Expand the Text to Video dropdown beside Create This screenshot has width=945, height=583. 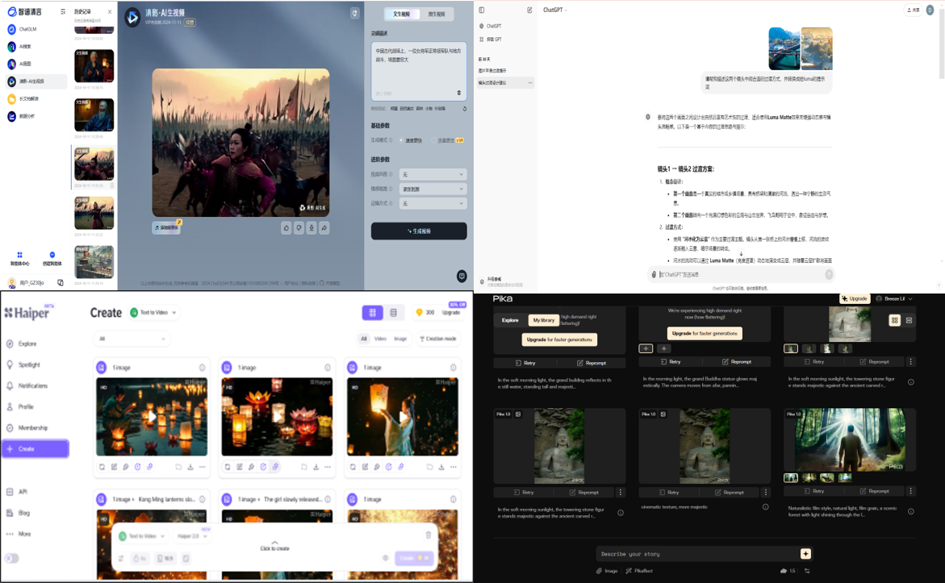(x=153, y=313)
